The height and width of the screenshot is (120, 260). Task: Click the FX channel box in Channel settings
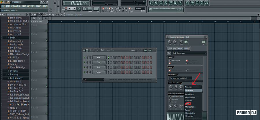tap(203, 42)
